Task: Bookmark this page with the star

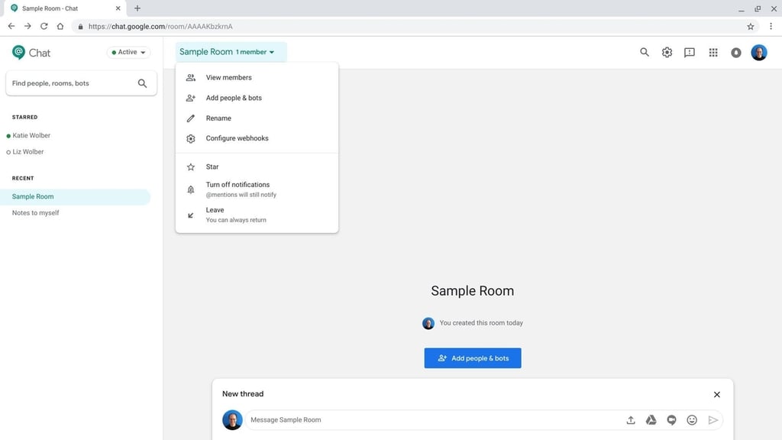Action: pyautogui.click(x=750, y=27)
